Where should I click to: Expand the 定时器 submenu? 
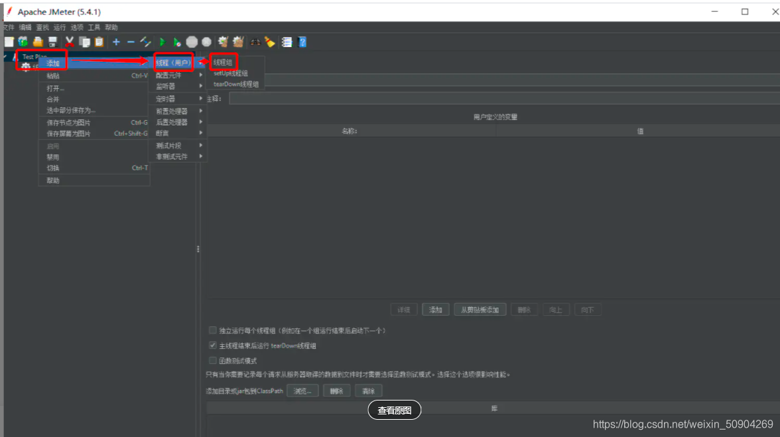pyautogui.click(x=178, y=98)
